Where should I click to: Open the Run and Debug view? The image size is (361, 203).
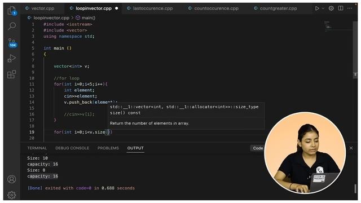point(12,59)
